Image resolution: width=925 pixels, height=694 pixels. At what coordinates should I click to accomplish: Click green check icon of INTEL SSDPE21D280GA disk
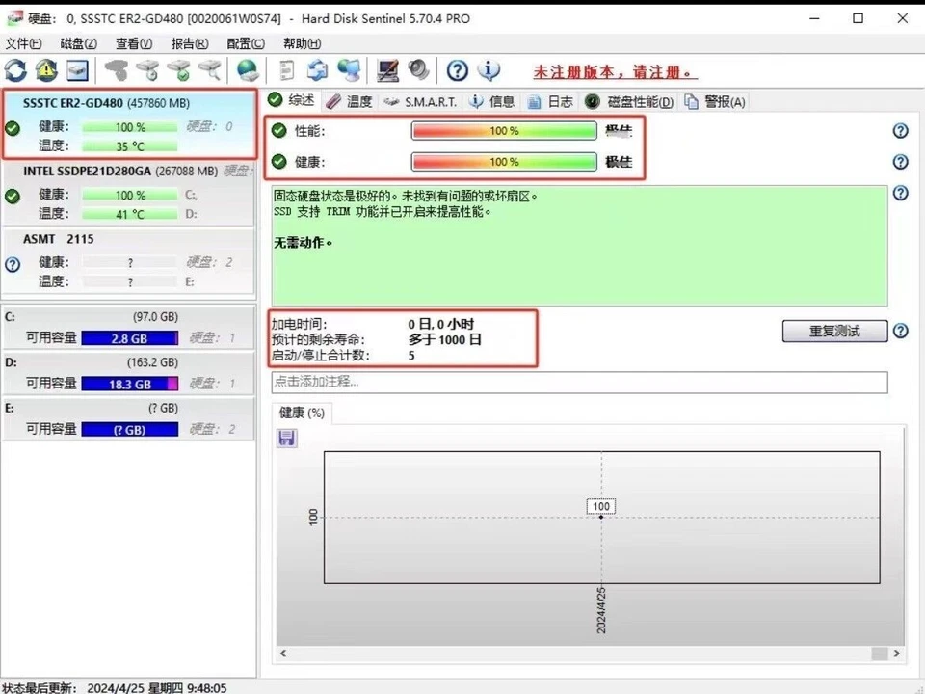click(x=13, y=196)
